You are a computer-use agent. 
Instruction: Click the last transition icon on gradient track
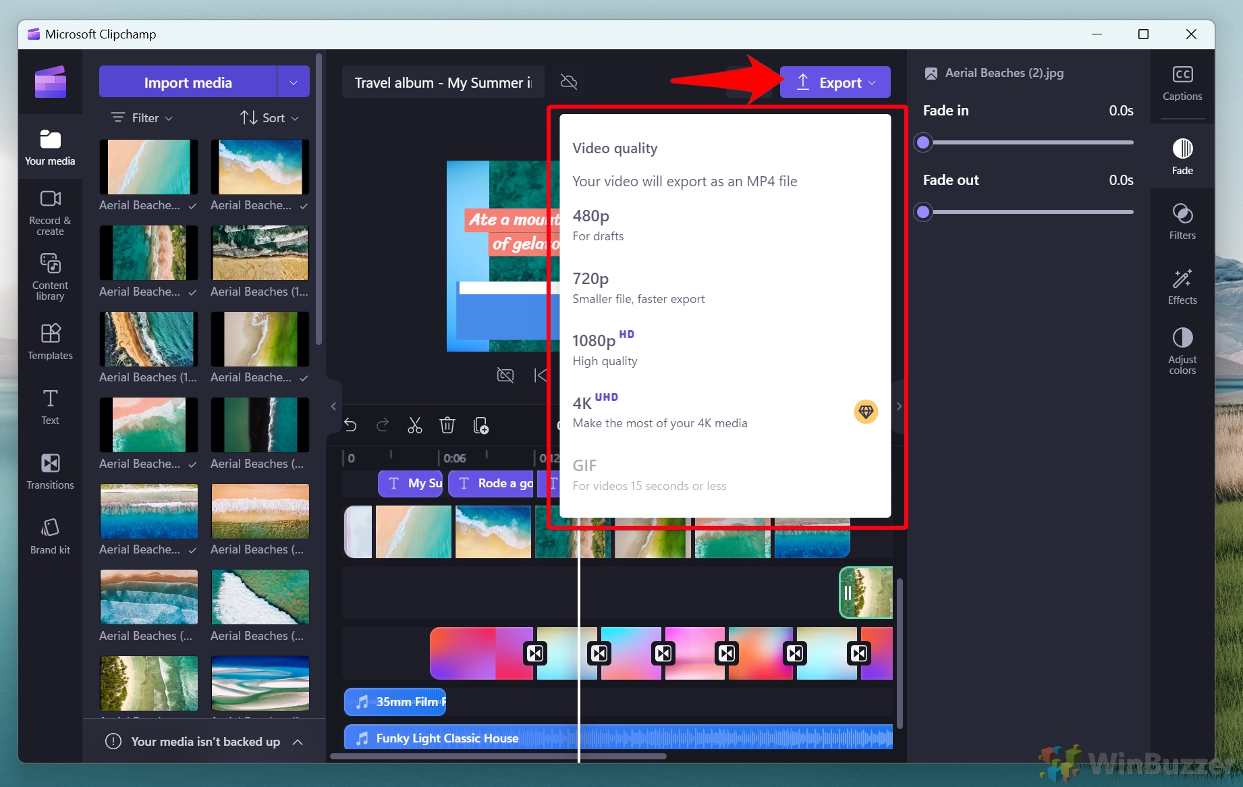(859, 653)
